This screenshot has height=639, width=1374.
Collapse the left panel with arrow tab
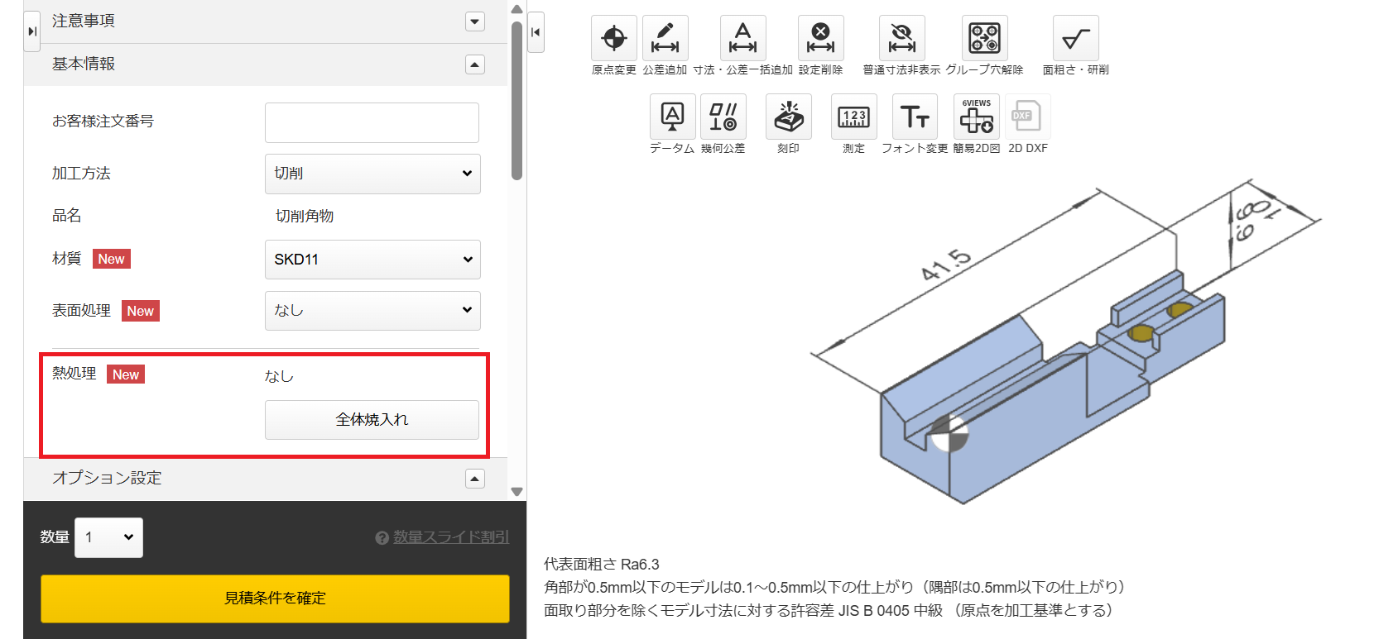coord(32,31)
